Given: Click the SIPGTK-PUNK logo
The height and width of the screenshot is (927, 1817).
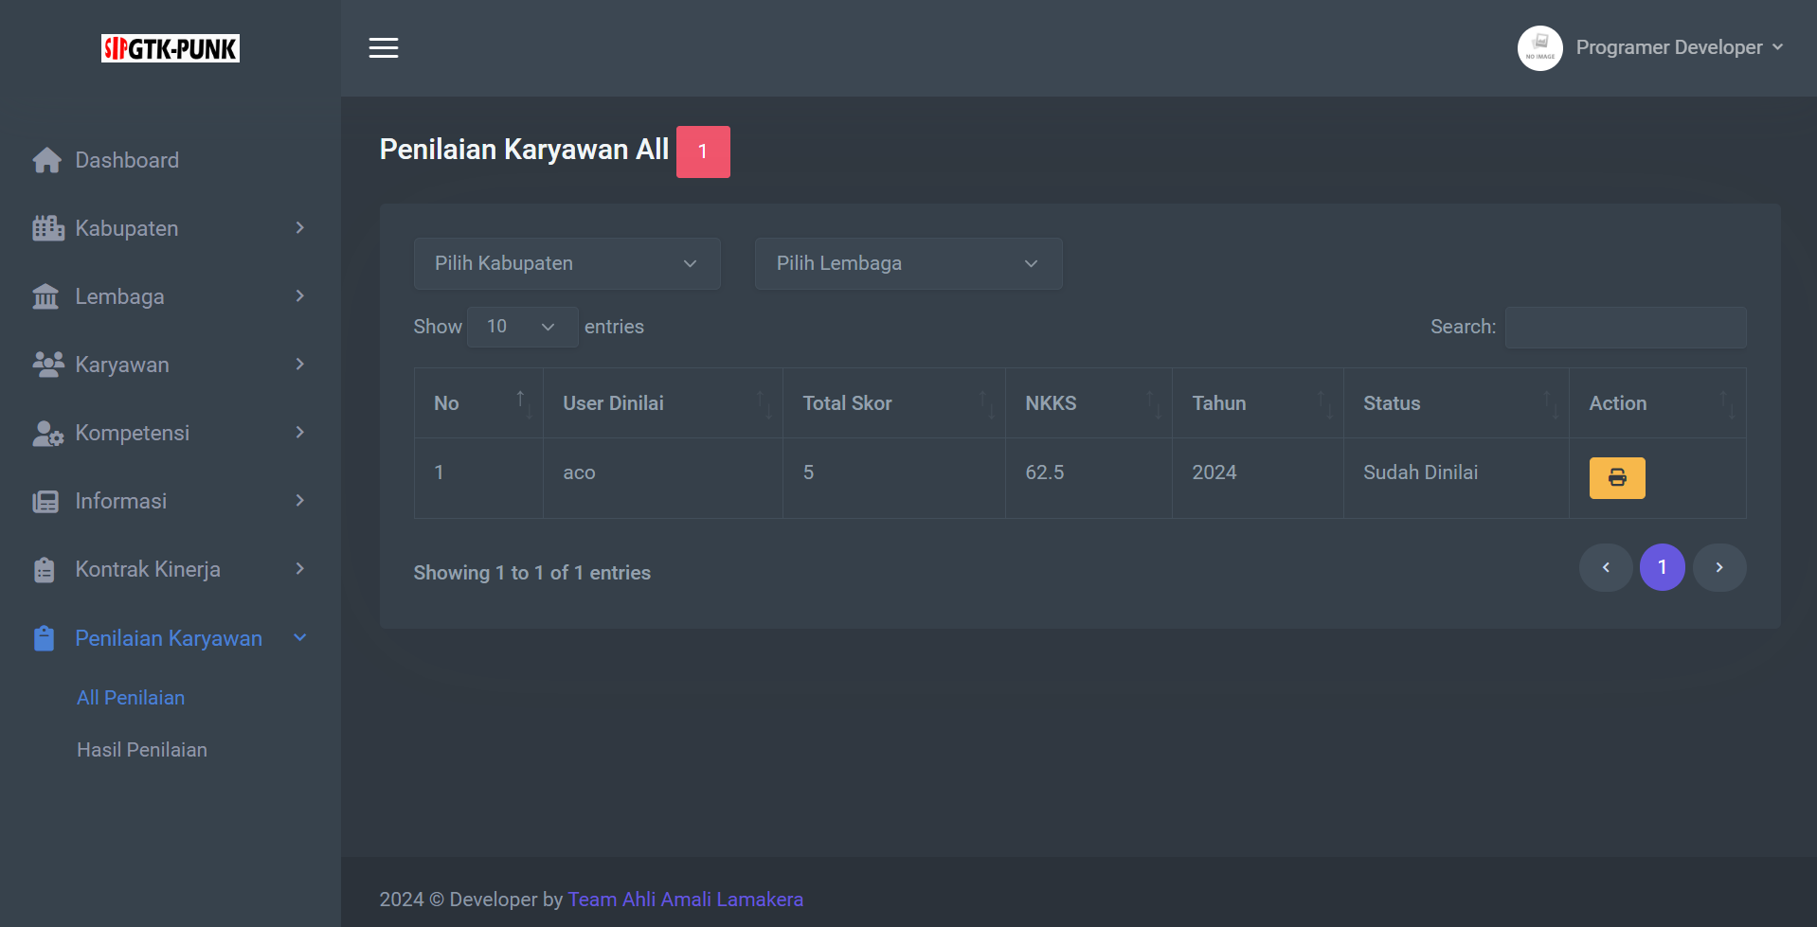Looking at the screenshot, I should 171,48.
